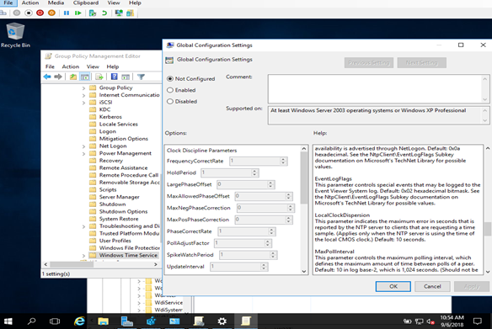Click the LargePhaseOffset value field
Screen dimensions: 492x329
(x=243, y=184)
